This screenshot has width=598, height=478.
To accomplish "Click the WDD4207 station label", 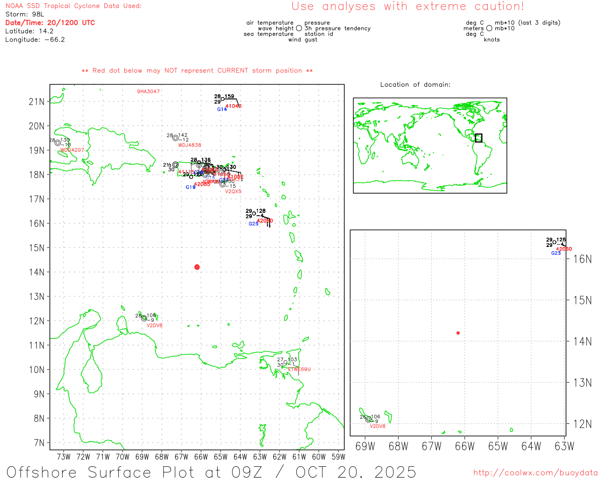I will (72, 150).
